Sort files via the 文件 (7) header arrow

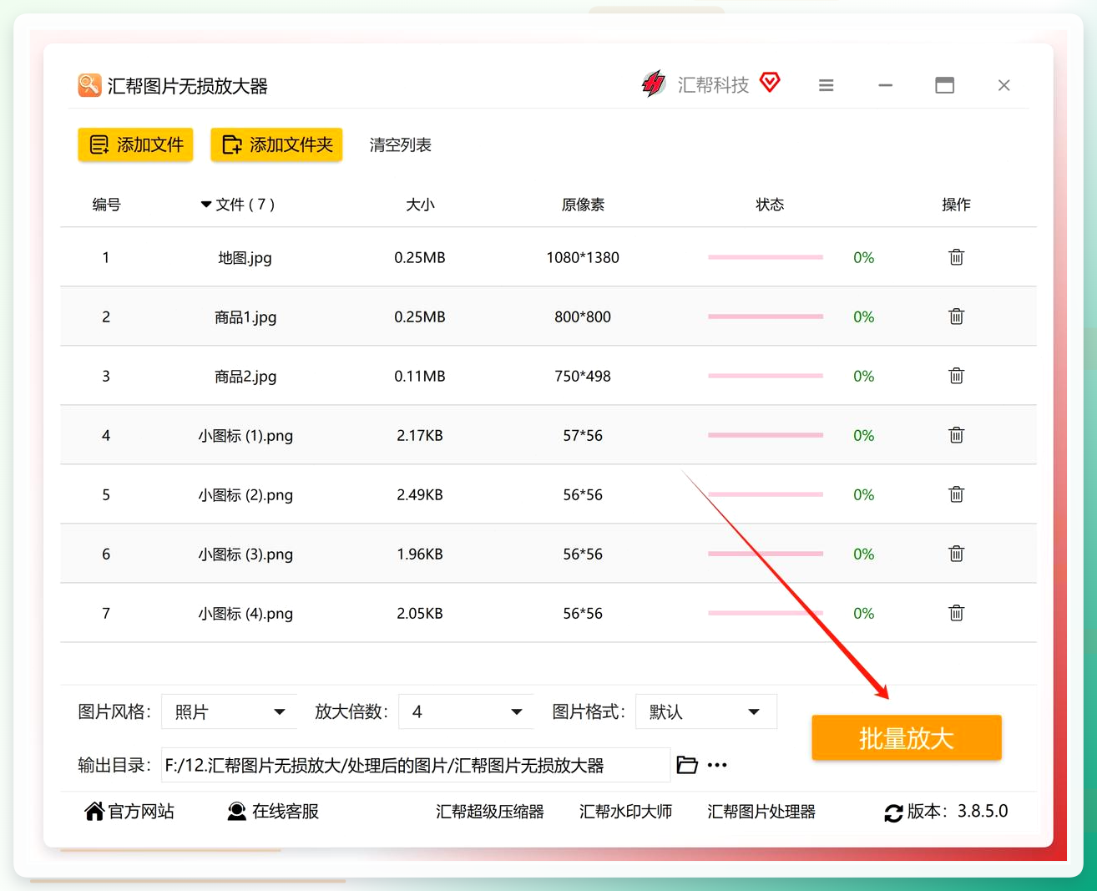[206, 205]
